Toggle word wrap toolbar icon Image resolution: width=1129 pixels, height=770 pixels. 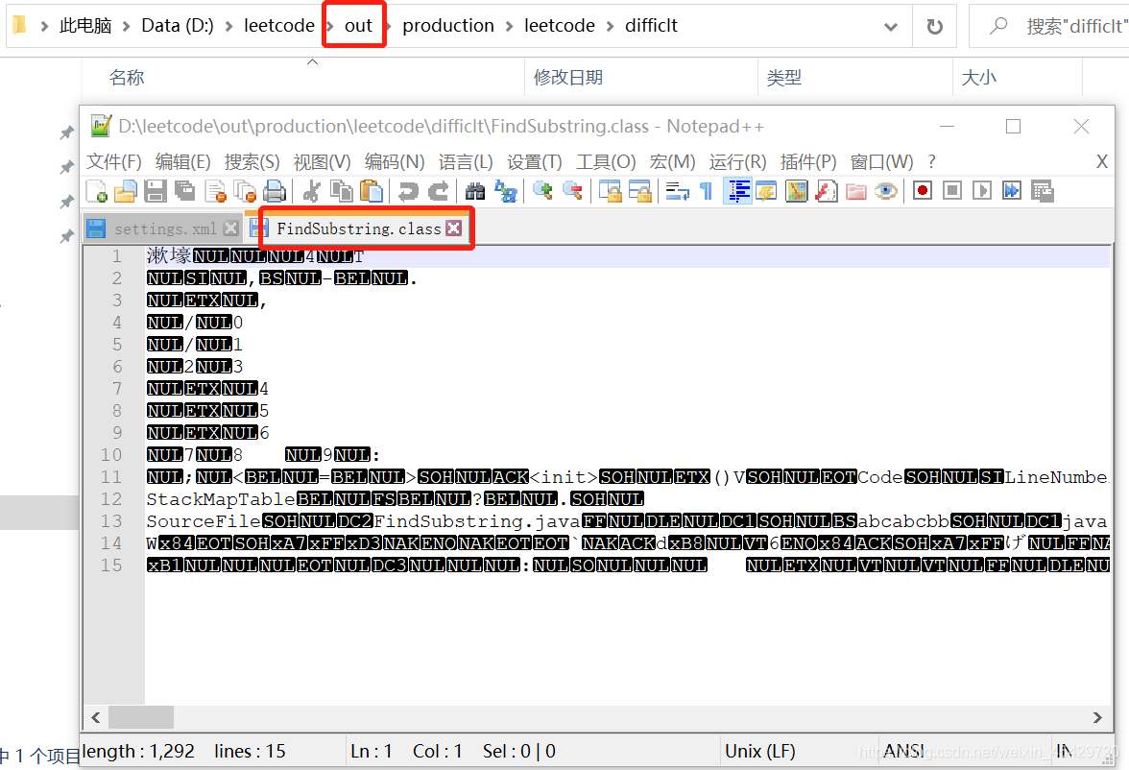coord(677,191)
